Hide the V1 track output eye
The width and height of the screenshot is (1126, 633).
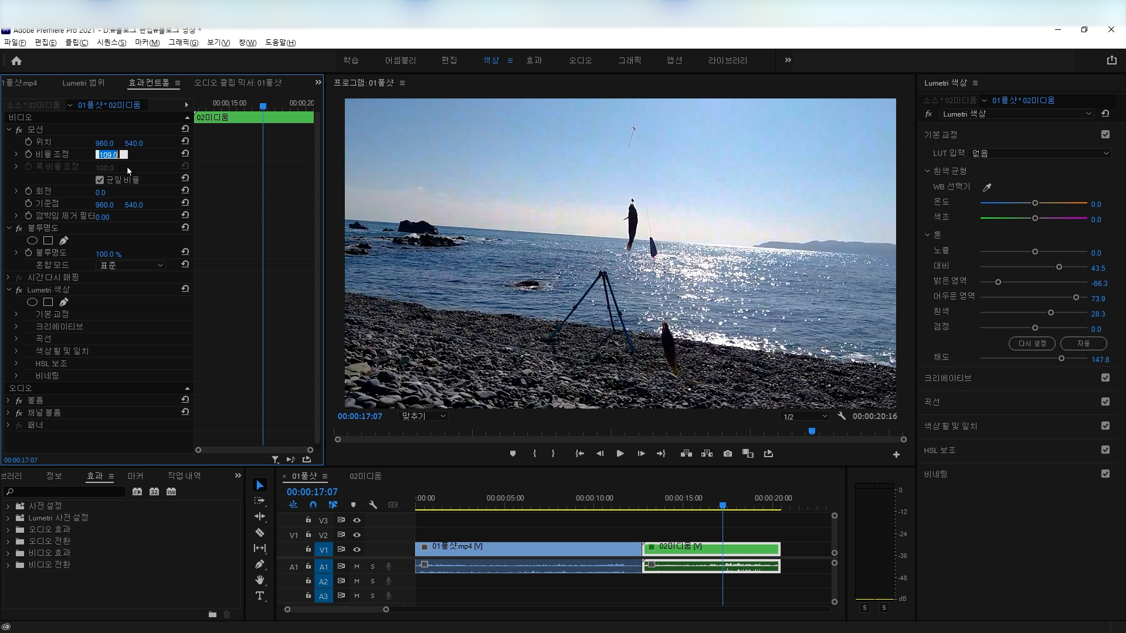tap(357, 549)
